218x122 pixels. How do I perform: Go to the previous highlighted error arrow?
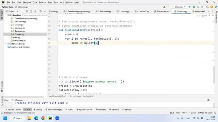coord(209,16)
